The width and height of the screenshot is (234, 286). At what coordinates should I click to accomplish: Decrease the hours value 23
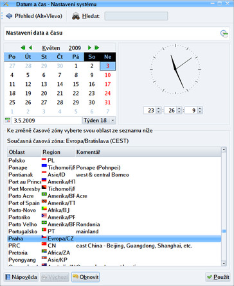tap(159, 112)
